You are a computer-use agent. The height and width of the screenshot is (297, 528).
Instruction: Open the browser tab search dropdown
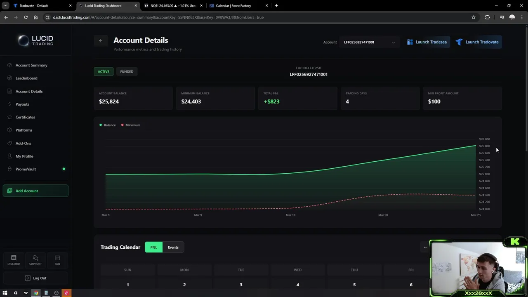click(x=5, y=6)
